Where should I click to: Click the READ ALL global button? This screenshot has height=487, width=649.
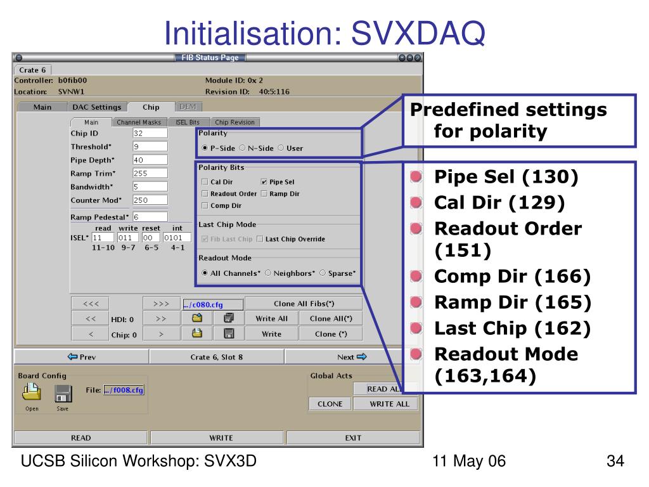click(379, 389)
